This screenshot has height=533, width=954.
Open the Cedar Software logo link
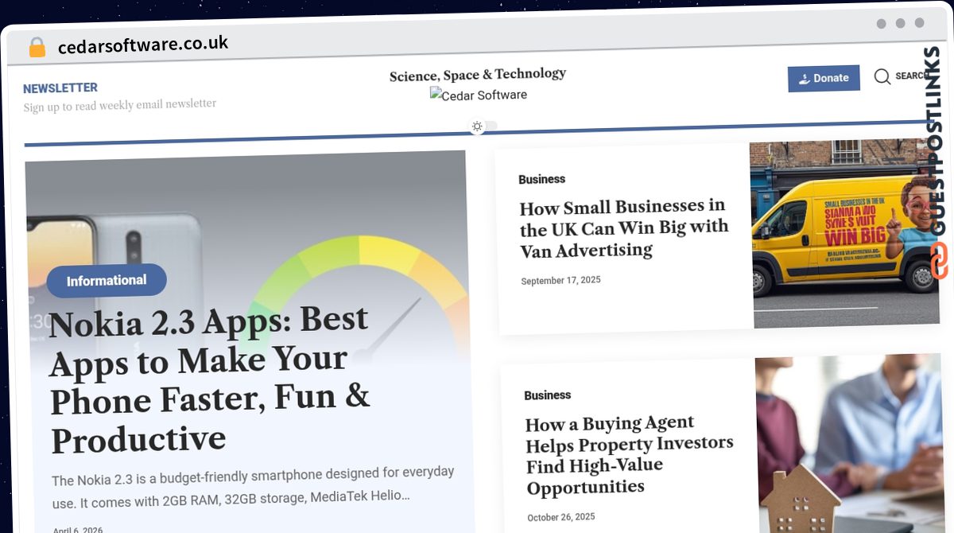pos(479,95)
